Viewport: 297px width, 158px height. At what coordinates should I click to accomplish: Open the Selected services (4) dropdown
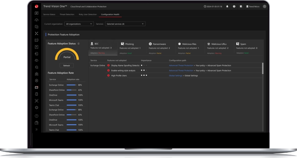[x=125, y=24]
